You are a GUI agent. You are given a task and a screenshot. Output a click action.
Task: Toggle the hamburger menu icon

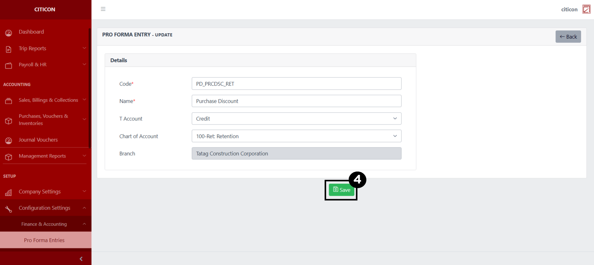(x=103, y=9)
